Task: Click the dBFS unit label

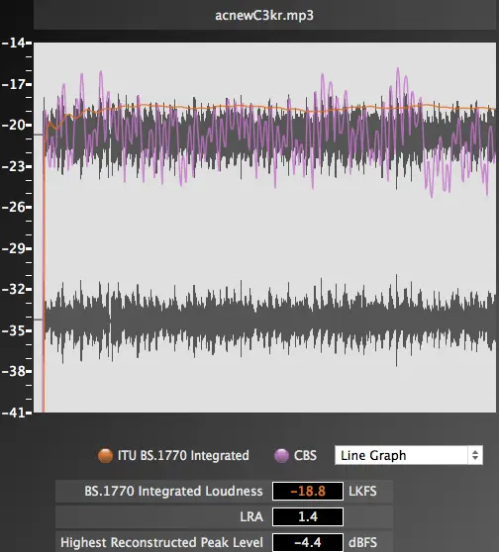Action: pos(363,542)
